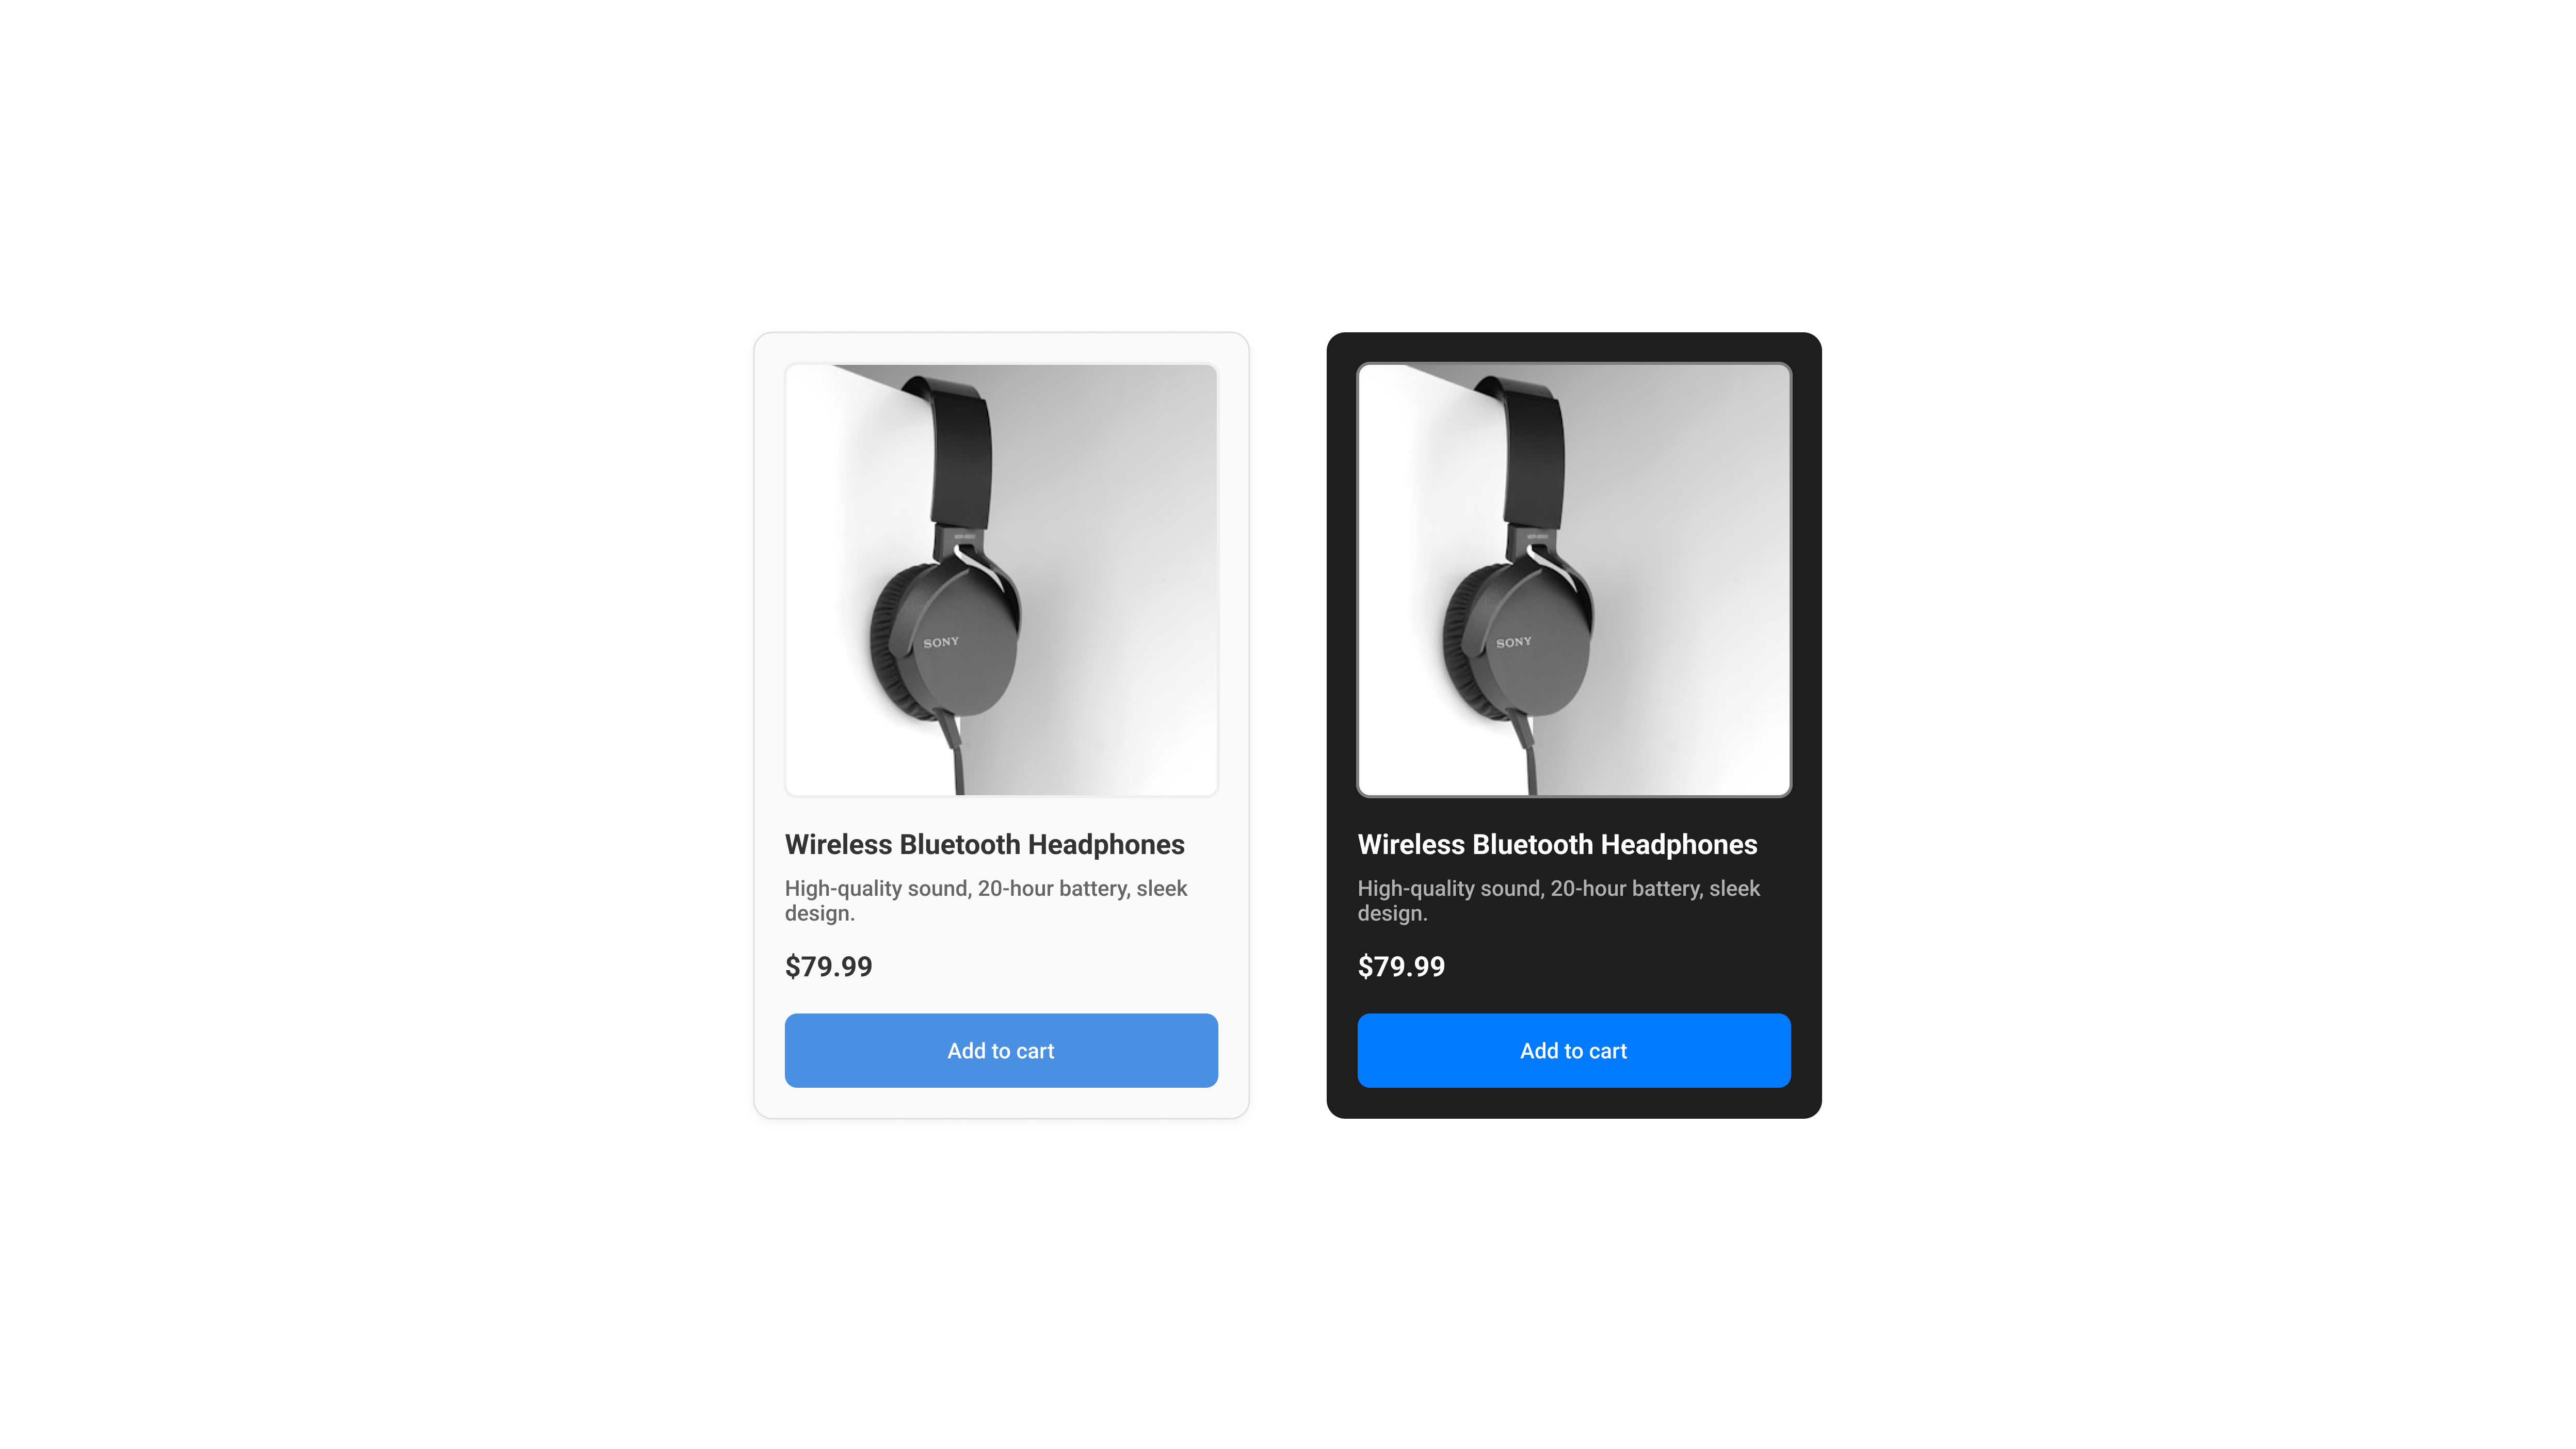Click the SONY logo in light card image
This screenshot has width=2576, height=1449.
(941, 642)
